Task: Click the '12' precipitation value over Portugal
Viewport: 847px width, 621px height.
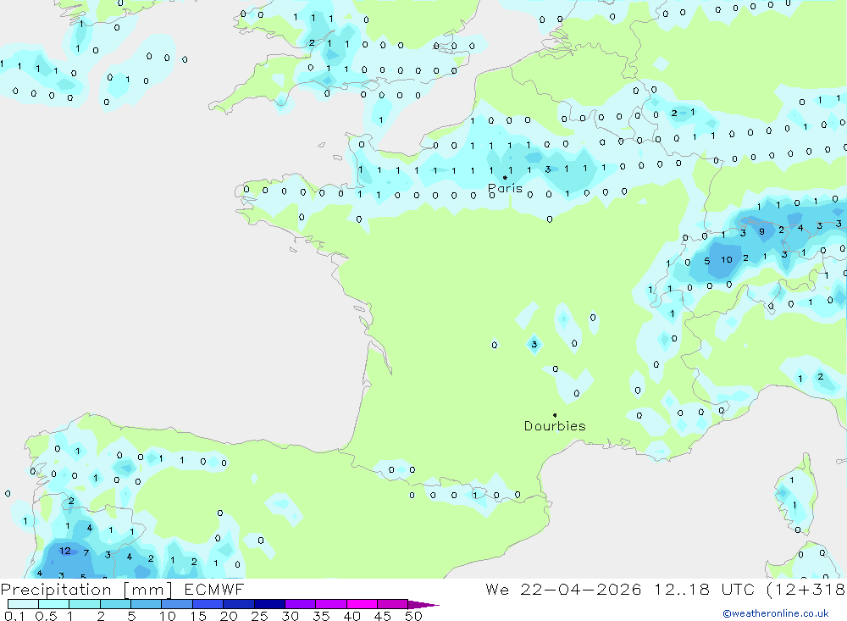Action: [x=65, y=551]
